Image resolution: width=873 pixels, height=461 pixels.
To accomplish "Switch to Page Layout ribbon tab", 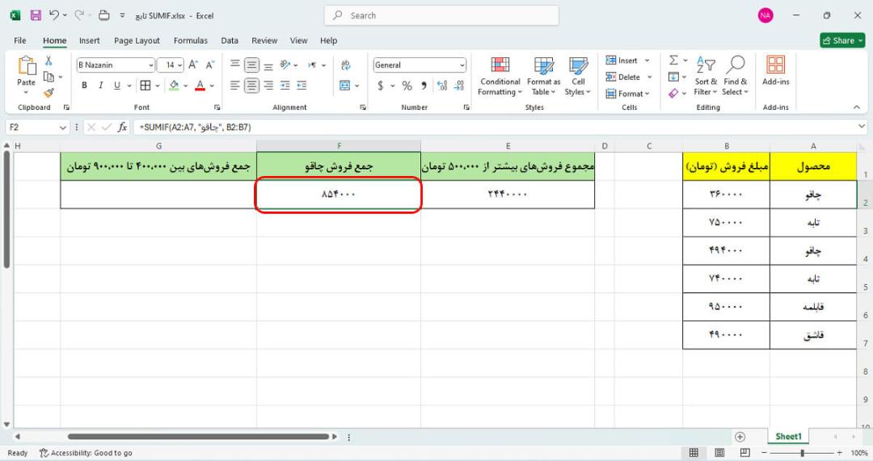I will [137, 40].
